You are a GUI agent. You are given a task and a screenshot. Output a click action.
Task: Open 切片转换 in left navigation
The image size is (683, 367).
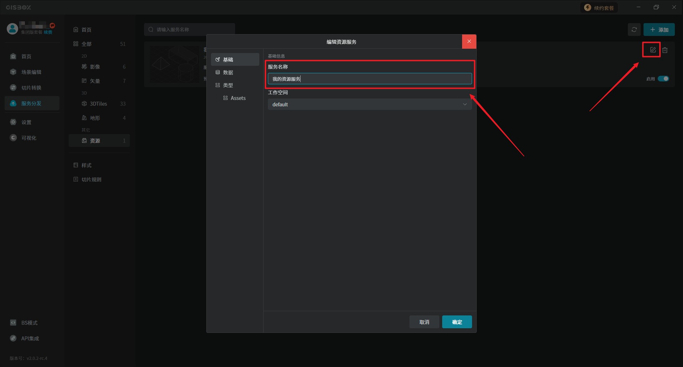pos(31,87)
